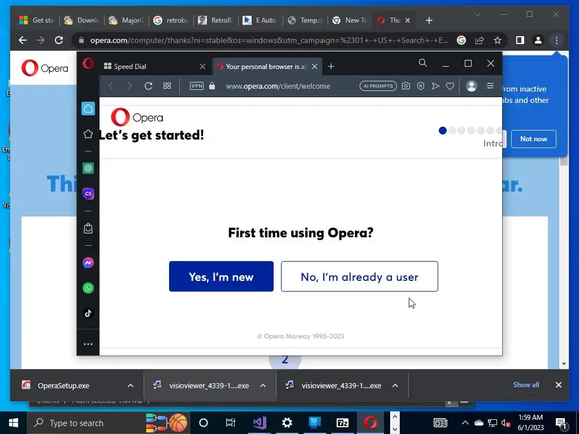Click 'No, I'm already a user'
Screen dimensions: 579x434
click(x=359, y=276)
